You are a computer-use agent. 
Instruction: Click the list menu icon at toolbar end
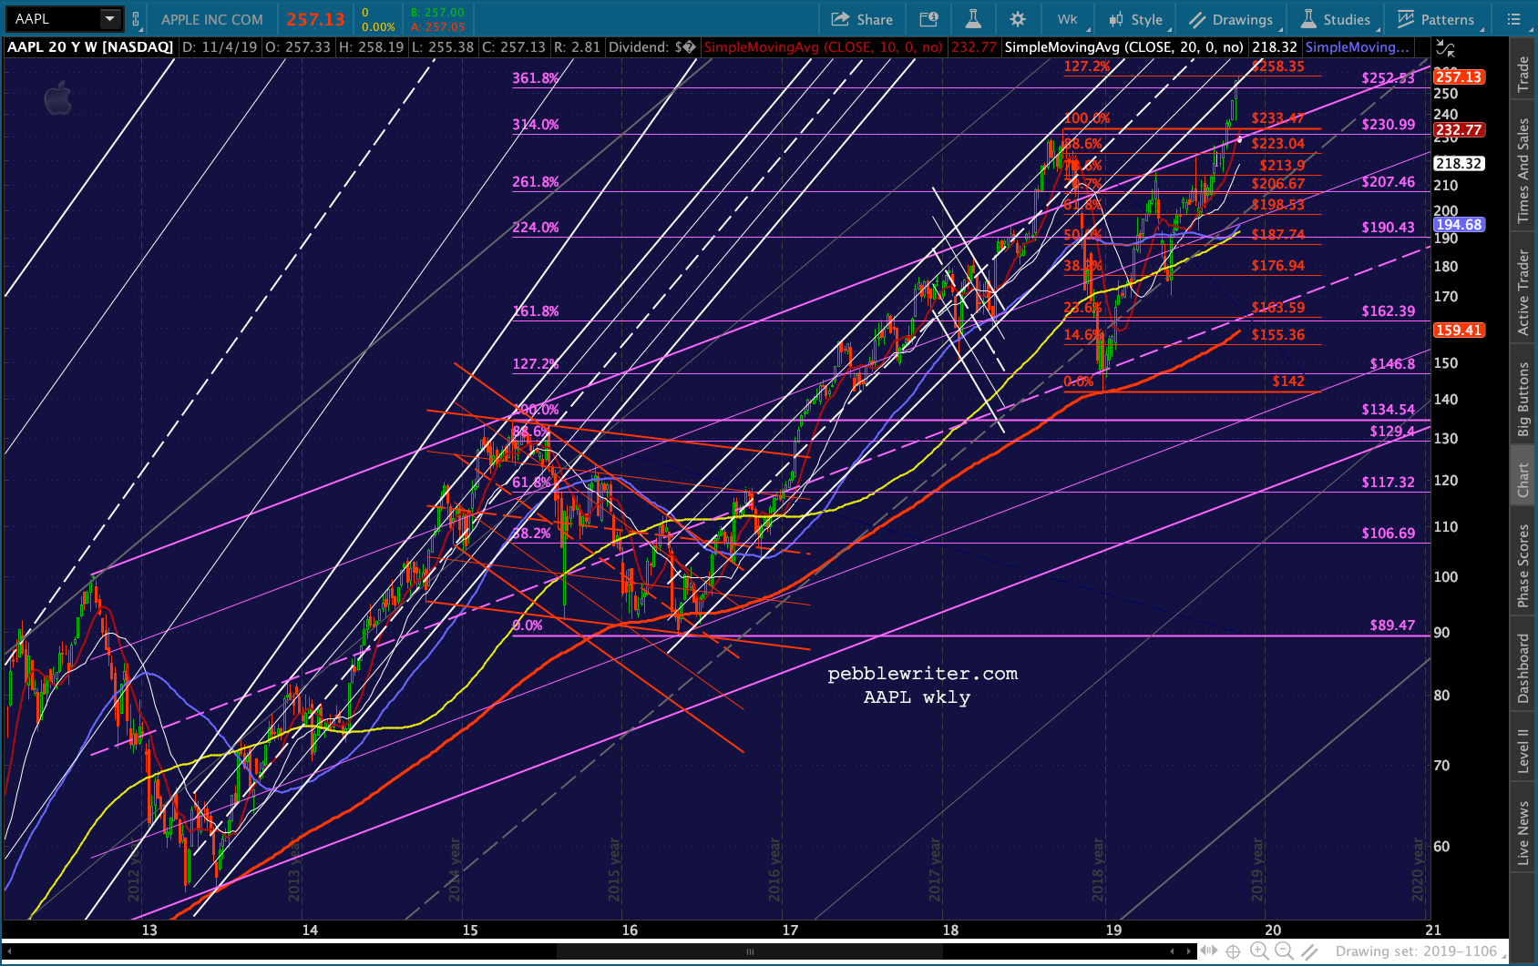[1513, 19]
